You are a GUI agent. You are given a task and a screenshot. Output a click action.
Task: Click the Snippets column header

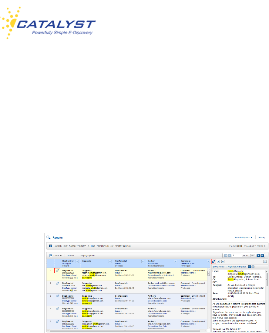(x=86, y=261)
